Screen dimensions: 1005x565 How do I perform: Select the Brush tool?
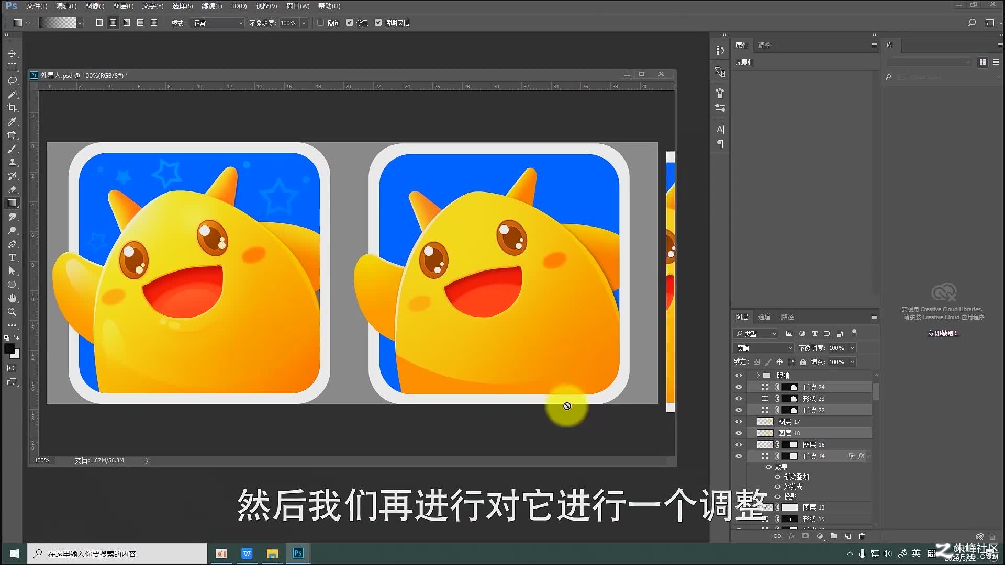click(x=12, y=149)
